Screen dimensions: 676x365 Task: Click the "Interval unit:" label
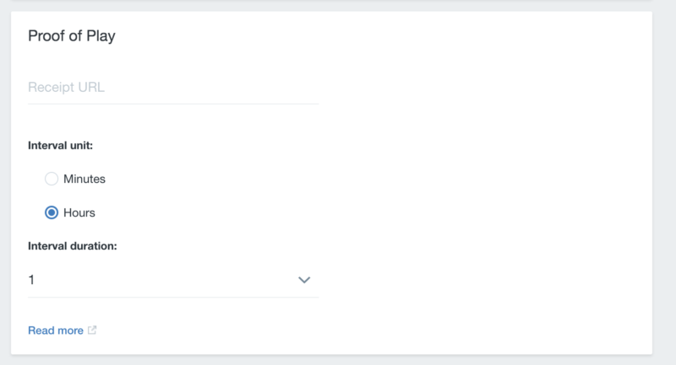pyautogui.click(x=60, y=146)
